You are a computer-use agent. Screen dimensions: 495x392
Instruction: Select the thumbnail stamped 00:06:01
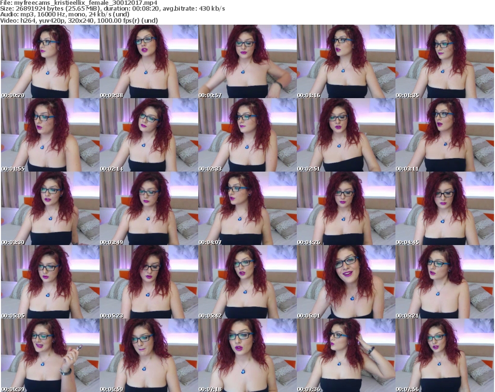346,282
